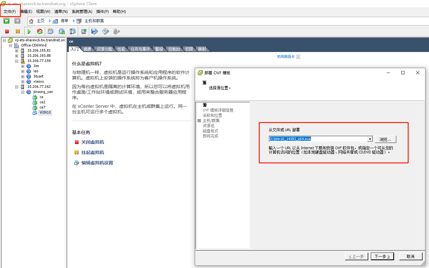Open the 视图(W) menu
The image size is (429, 268).
(x=43, y=12)
